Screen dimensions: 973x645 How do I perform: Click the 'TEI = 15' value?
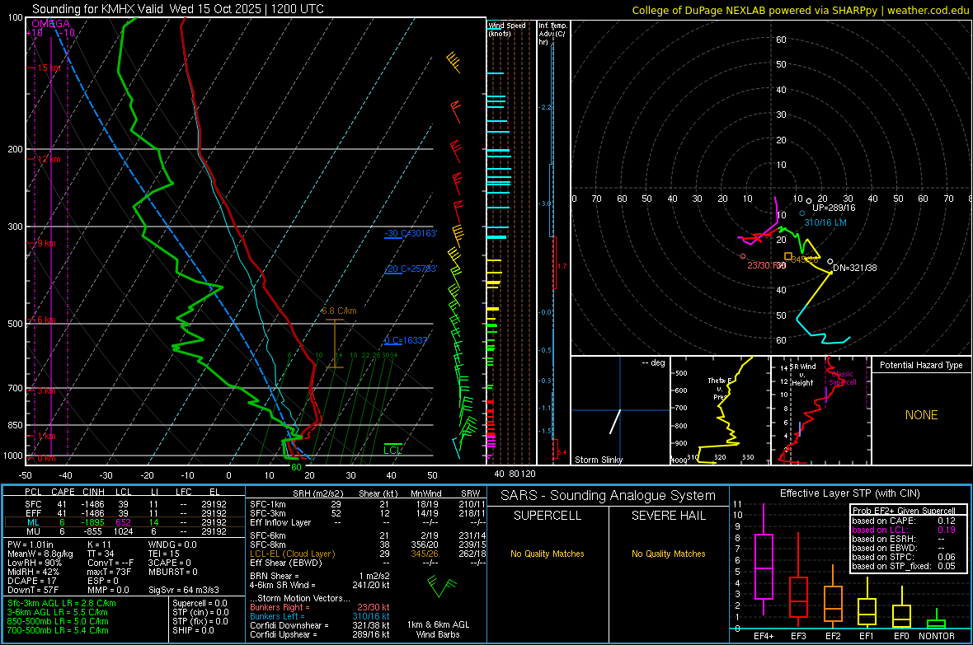tap(164, 554)
